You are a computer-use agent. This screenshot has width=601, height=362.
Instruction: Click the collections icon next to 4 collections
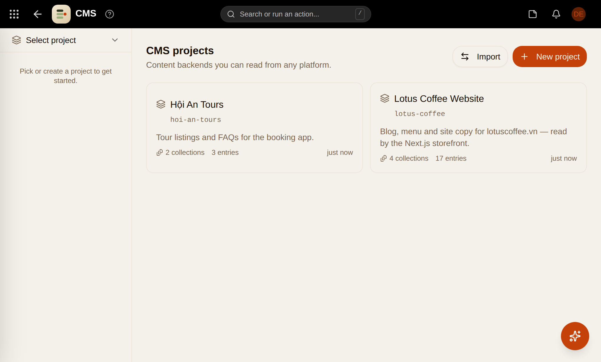[383, 158]
